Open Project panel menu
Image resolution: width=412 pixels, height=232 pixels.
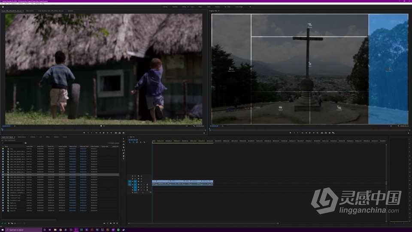(15, 137)
